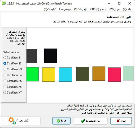Click the green square in the preview
This screenshot has width=135, height=128.
(x=32, y=74)
